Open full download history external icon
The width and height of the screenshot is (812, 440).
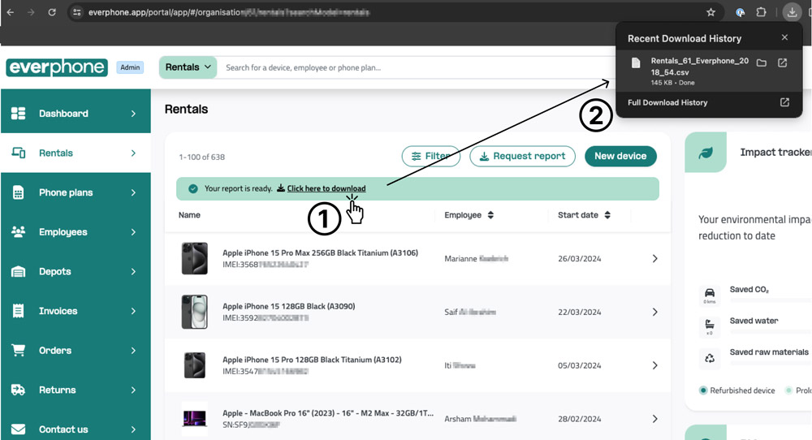click(784, 103)
